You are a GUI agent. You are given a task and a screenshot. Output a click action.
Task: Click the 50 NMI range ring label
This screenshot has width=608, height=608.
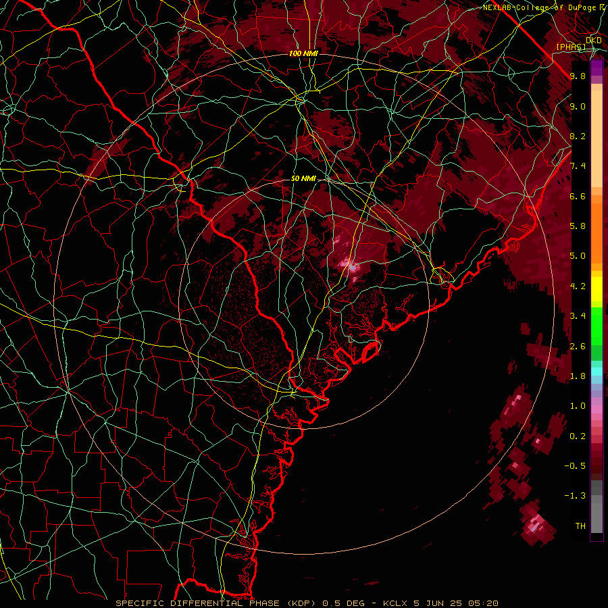[303, 178]
